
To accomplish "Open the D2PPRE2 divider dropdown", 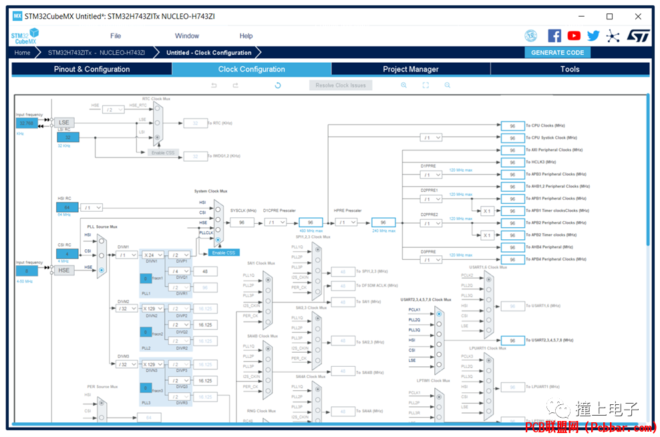I will [431, 224].
